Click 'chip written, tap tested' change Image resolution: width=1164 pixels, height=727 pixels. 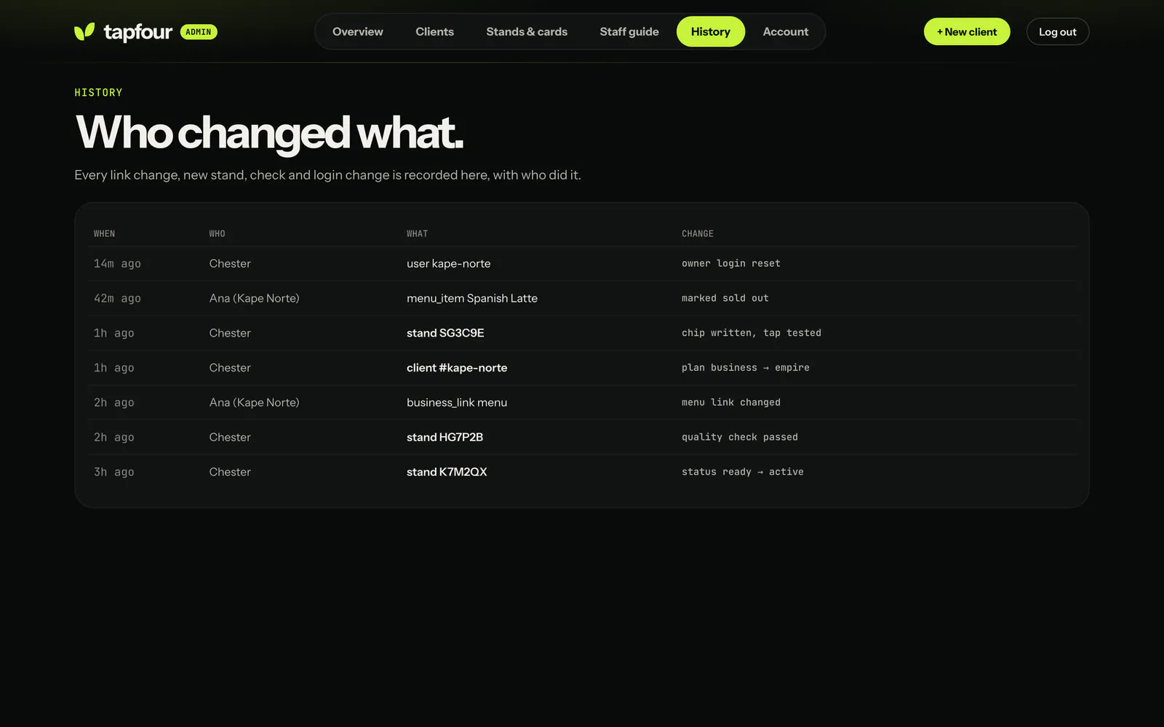[x=752, y=333]
